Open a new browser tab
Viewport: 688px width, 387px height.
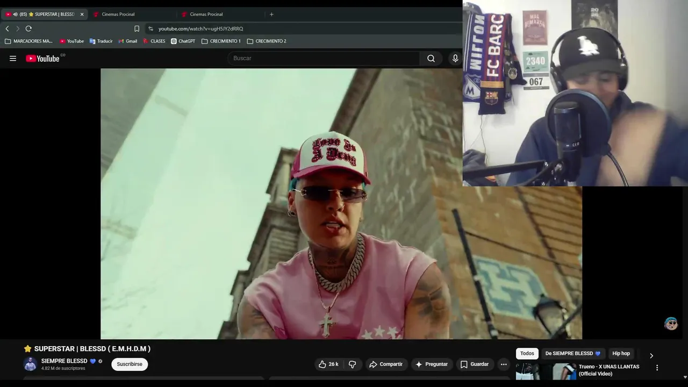coord(271,15)
